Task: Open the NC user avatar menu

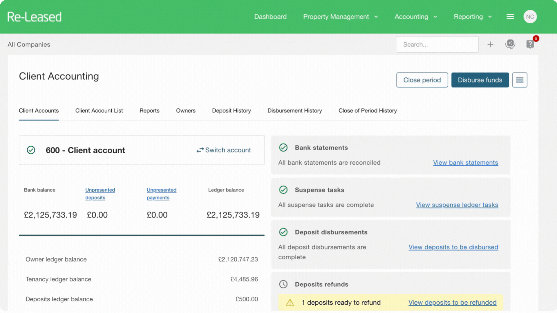Action: pyautogui.click(x=530, y=17)
